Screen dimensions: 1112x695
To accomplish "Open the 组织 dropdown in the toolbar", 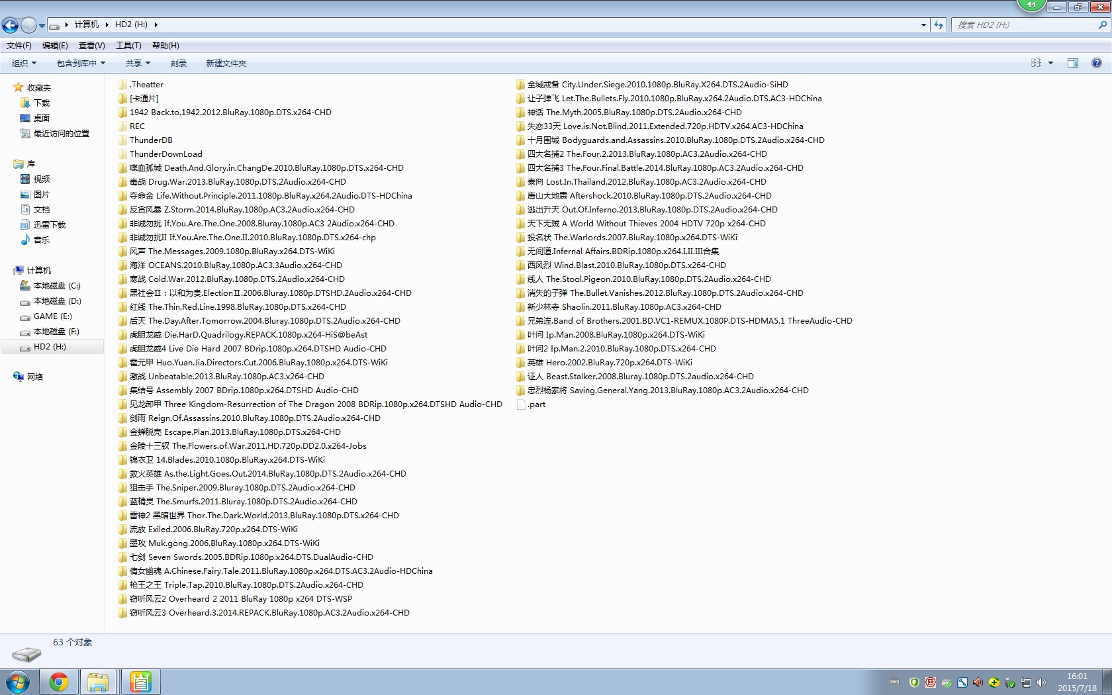I will pyautogui.click(x=24, y=64).
